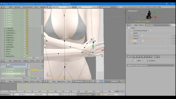Open Выделение menu in graph editor header
The height and width of the screenshot is (99, 176).
(17, 81)
